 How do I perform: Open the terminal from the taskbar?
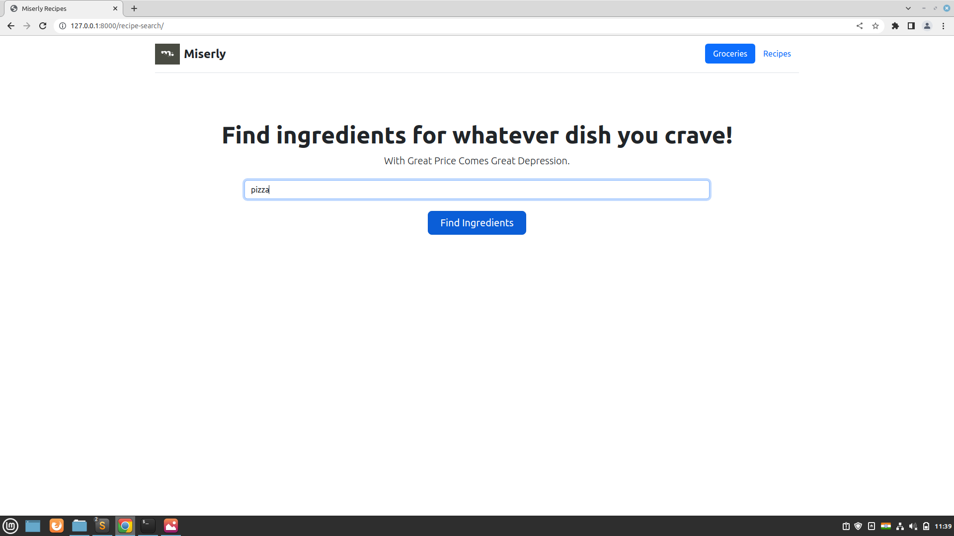[x=148, y=526]
